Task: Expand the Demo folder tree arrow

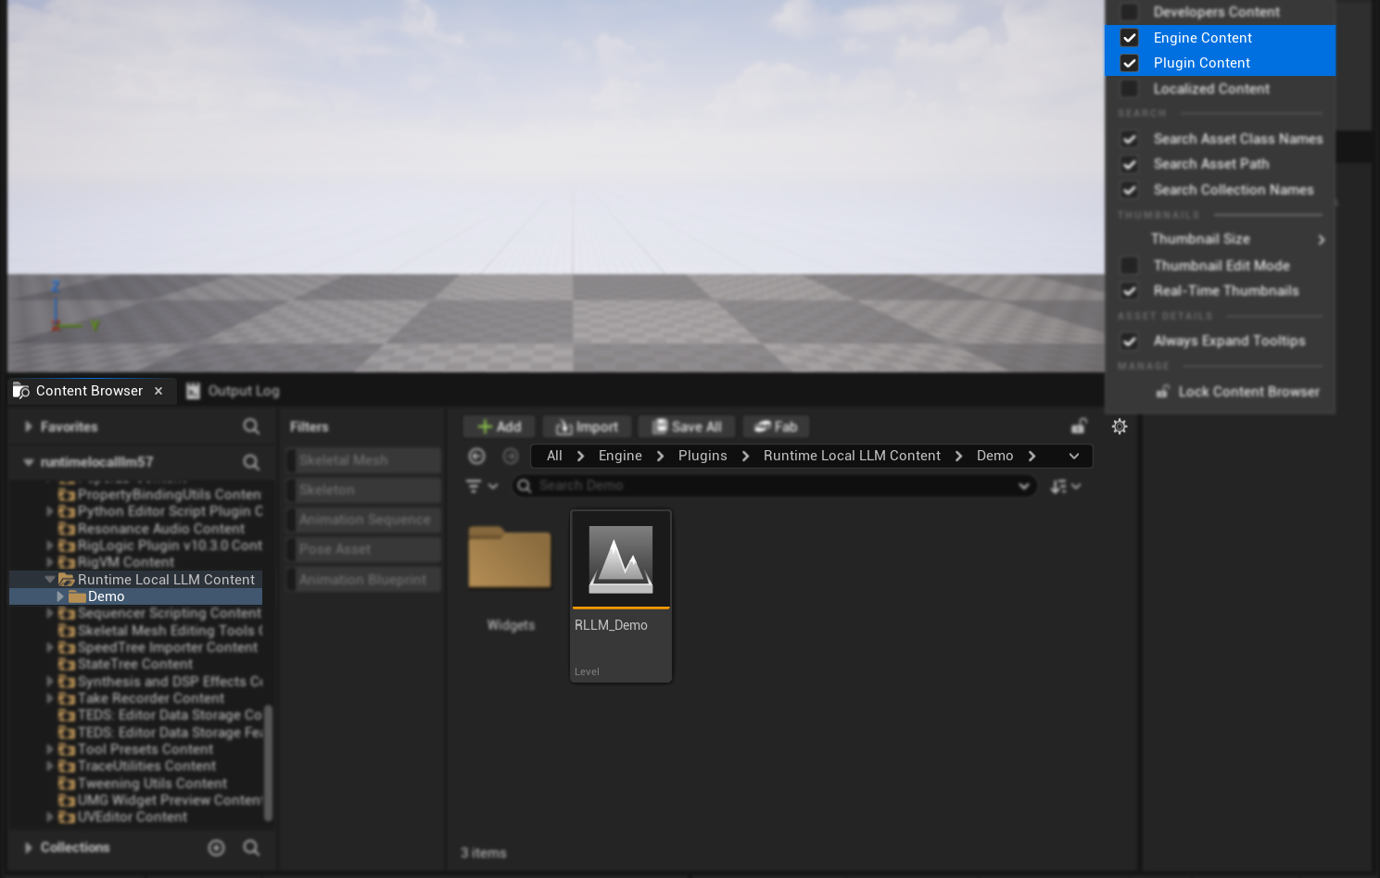Action: tap(60, 596)
